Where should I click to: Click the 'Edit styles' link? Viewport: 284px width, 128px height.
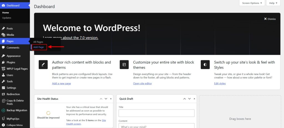[x=220, y=83]
